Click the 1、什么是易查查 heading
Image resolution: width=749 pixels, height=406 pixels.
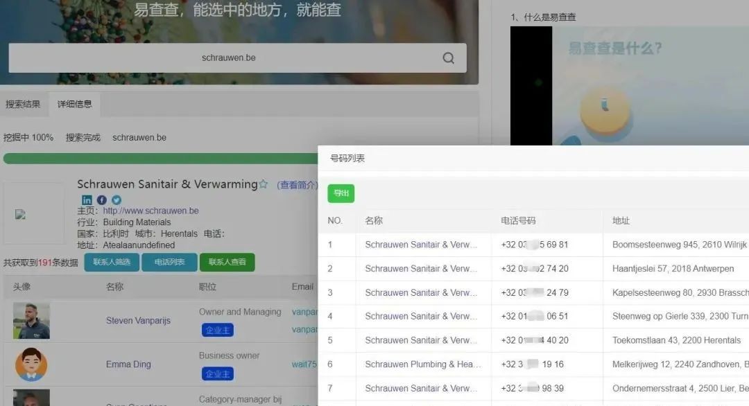543,17
